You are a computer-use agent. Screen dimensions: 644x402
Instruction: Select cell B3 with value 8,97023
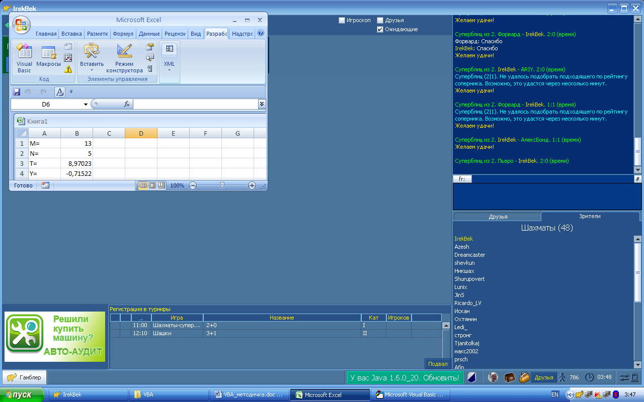point(76,163)
